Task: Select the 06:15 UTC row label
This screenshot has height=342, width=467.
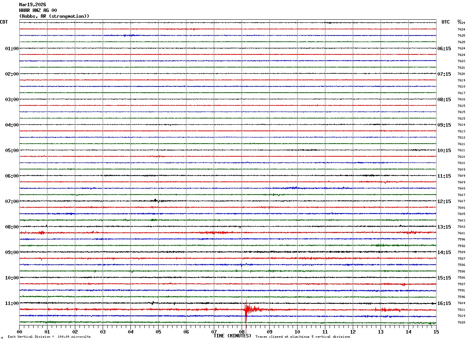Action: point(444,49)
